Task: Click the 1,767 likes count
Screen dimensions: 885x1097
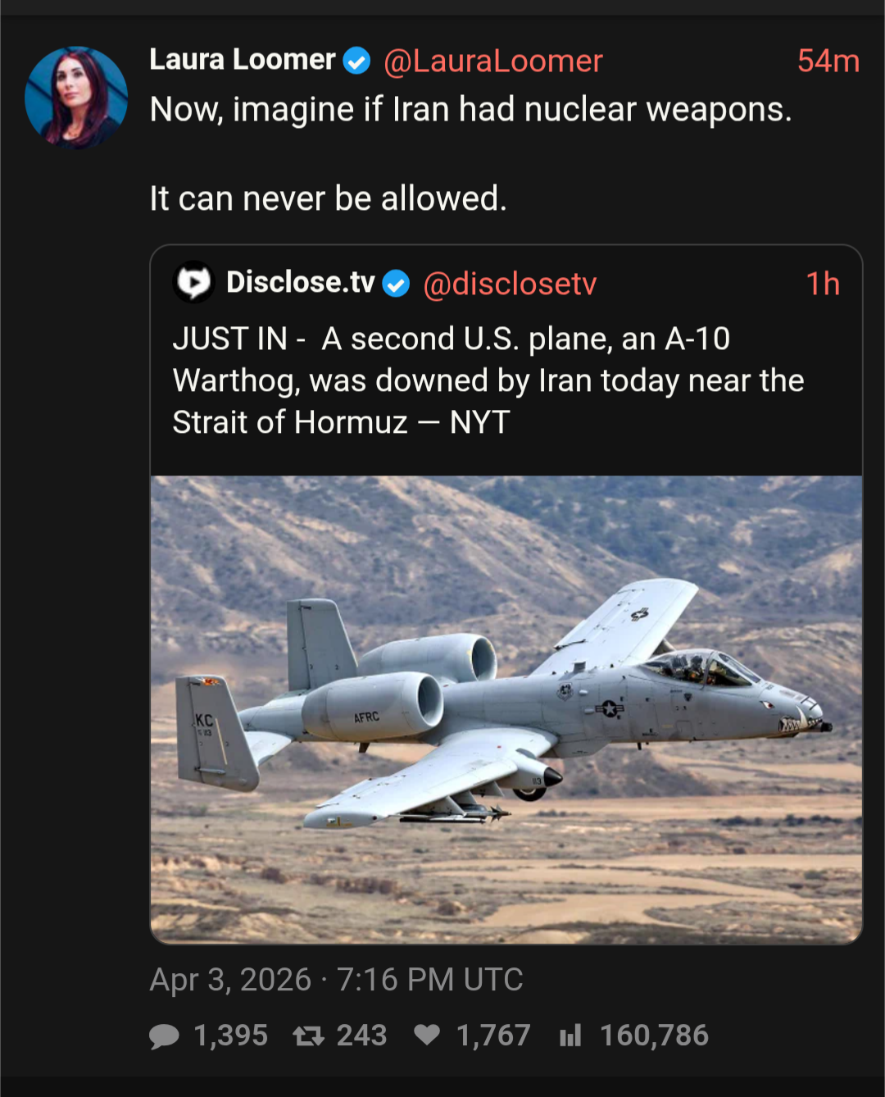Action: [493, 1036]
